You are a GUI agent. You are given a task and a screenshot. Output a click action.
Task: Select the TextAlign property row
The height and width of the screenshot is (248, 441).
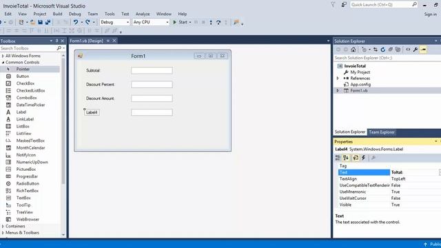389,179
